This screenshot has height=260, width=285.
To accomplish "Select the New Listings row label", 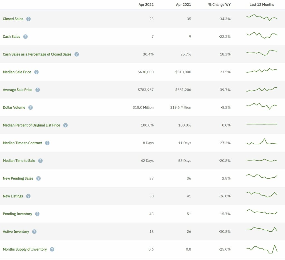I will [x=13, y=196].
